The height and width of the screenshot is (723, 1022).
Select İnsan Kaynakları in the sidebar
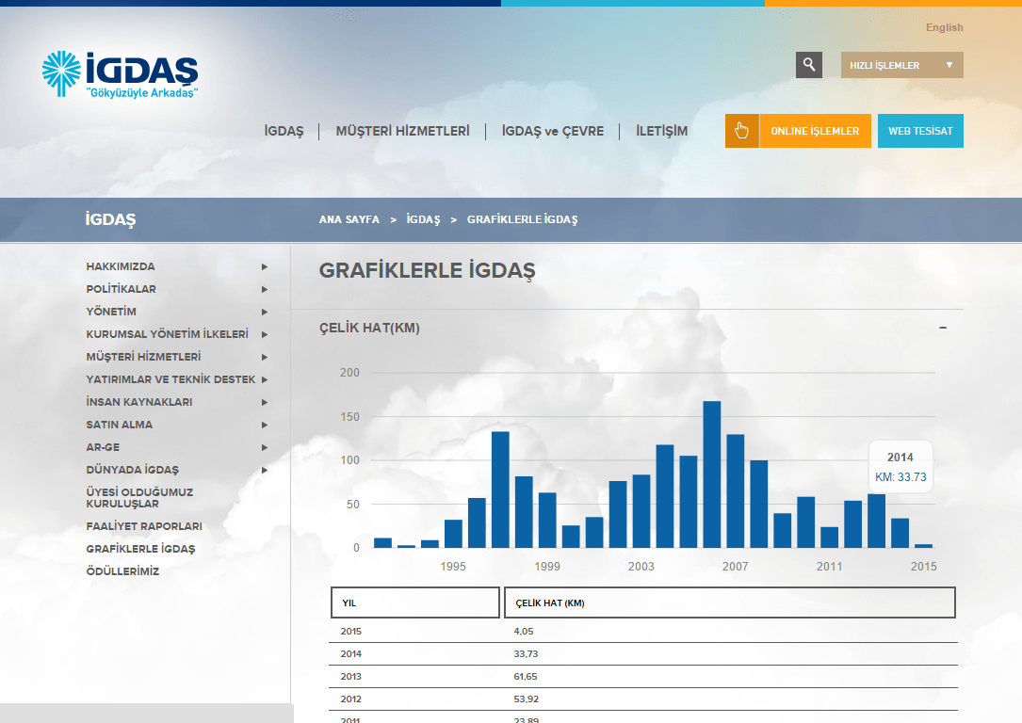[x=139, y=402]
